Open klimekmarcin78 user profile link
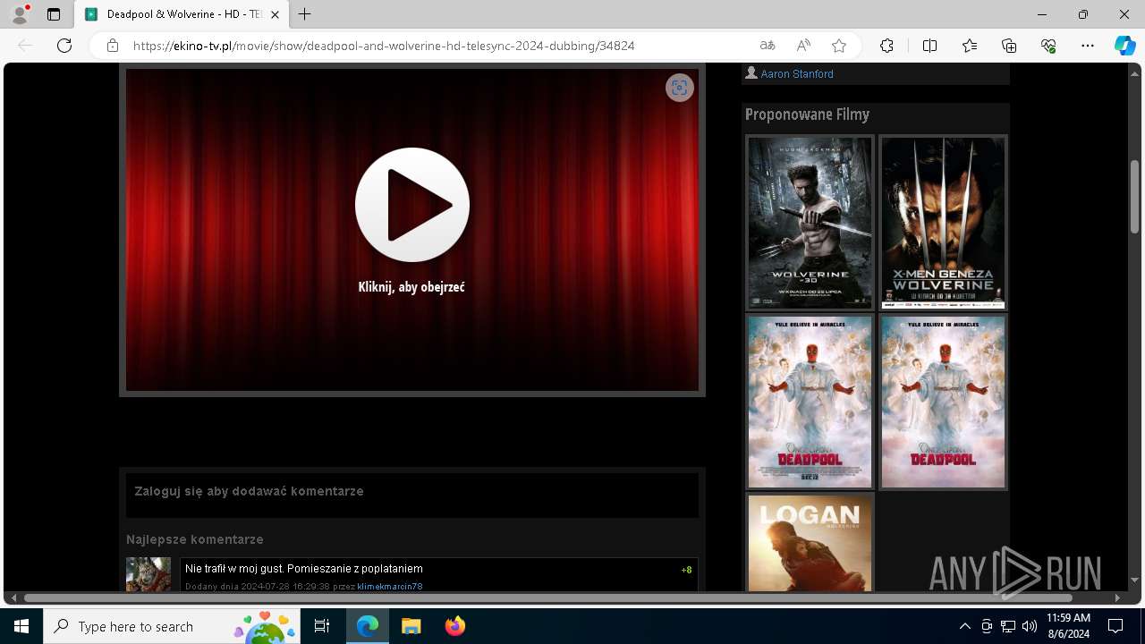1145x644 pixels. point(390,587)
